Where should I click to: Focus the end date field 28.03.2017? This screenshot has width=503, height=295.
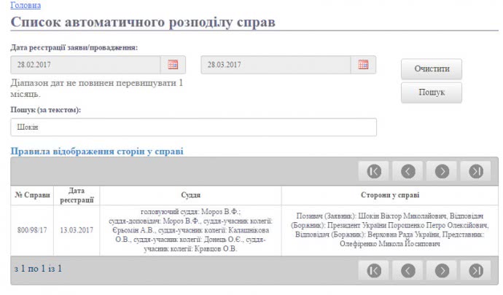point(277,65)
